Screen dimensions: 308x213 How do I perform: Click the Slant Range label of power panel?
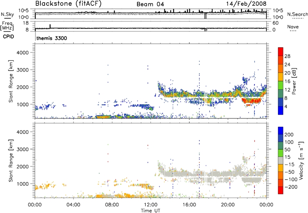tap(11, 81)
